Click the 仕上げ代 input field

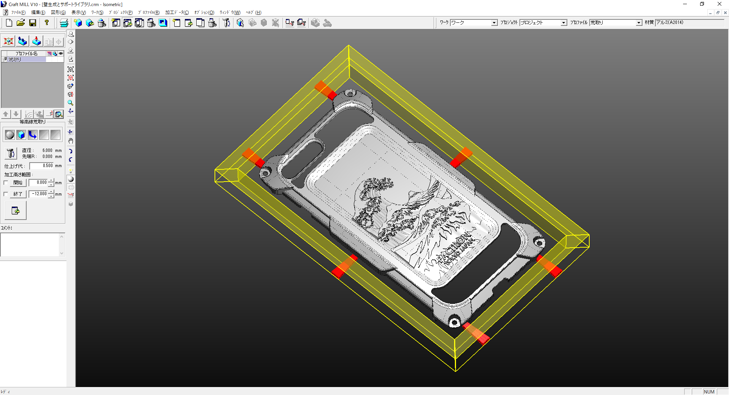(x=42, y=166)
